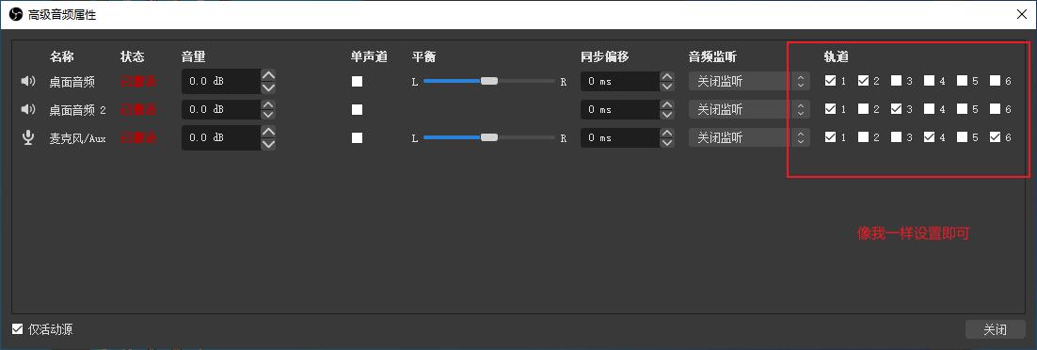Screen dimensions: 1037x350
Task: Enable track 3 for 麦克风/Aux
Action: pos(896,137)
